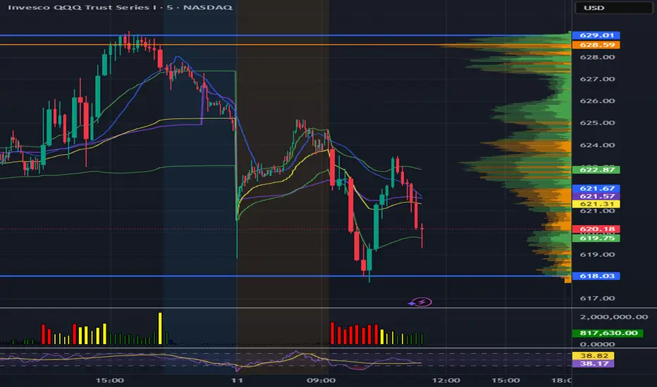Click the 617.00 price scale tick
This screenshot has width=657, height=387.
click(x=597, y=298)
